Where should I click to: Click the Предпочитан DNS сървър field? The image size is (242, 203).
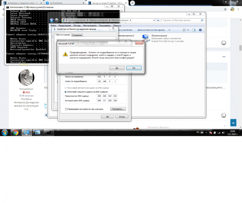coord(107,96)
